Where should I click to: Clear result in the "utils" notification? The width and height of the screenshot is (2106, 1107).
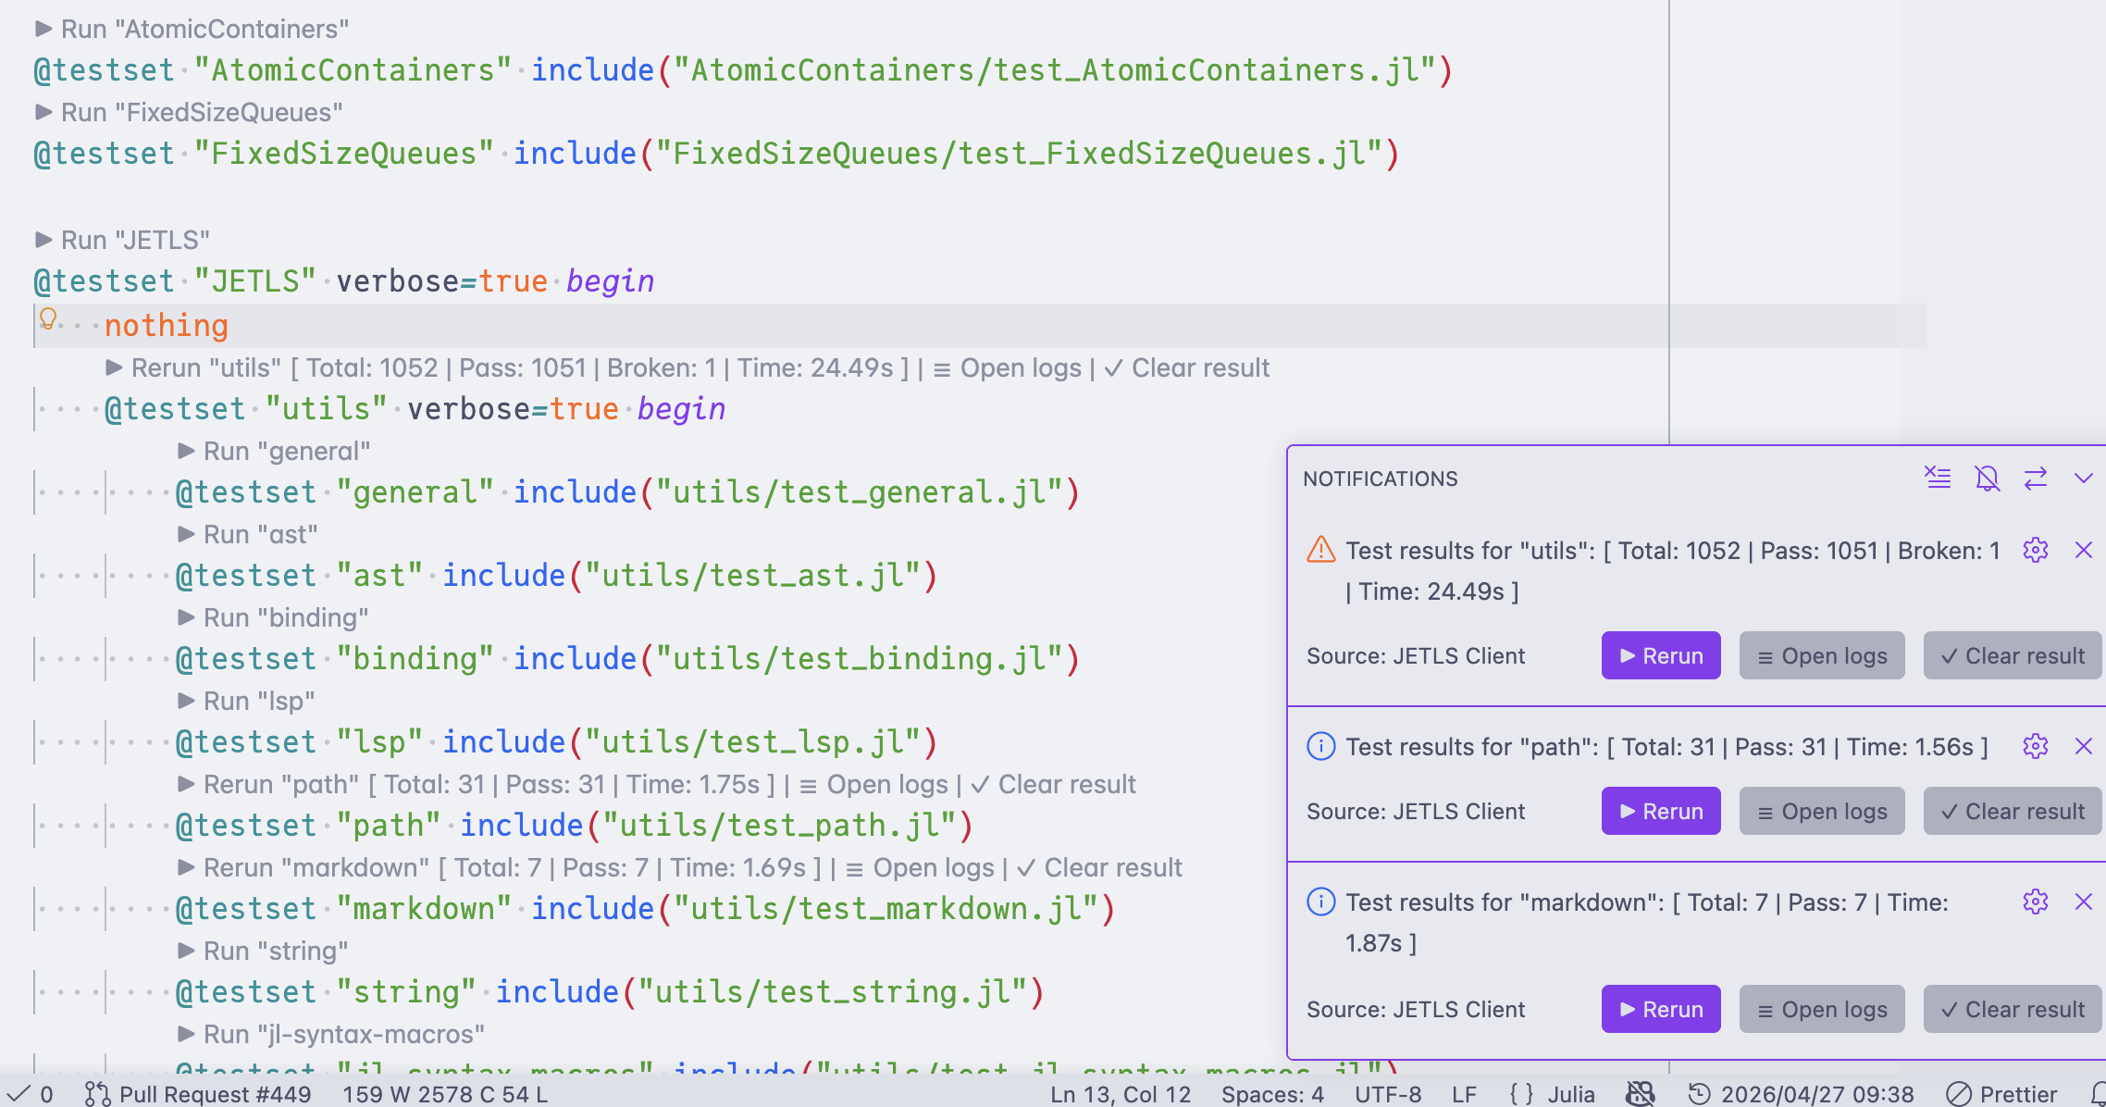(x=2013, y=655)
